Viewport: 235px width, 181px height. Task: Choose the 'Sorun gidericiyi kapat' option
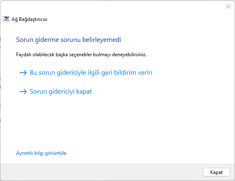56,92
